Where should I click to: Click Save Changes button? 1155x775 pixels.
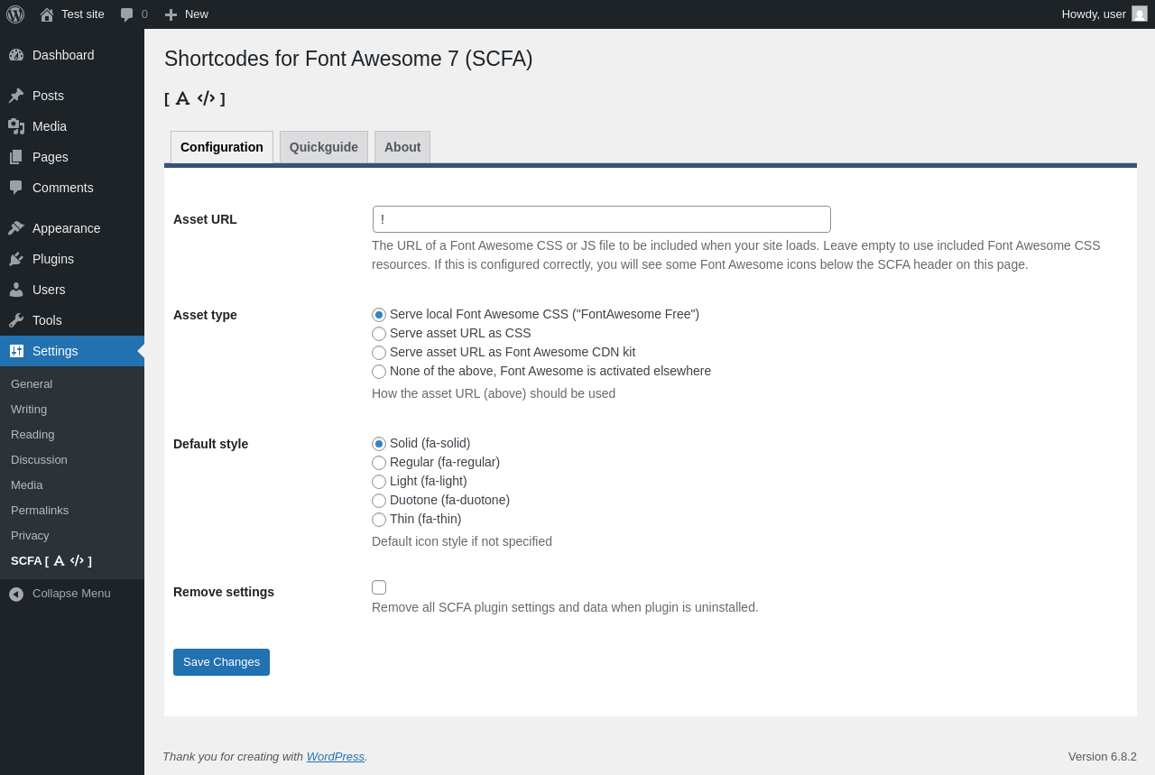click(221, 662)
